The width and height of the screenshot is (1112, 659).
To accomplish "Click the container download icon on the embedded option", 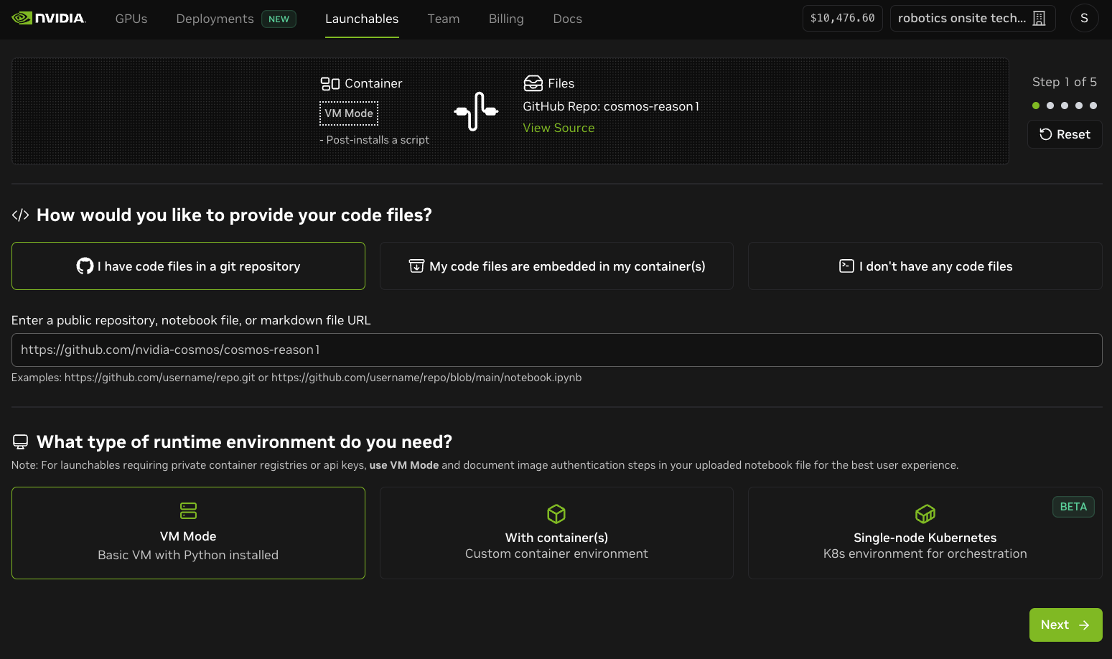I will (x=417, y=266).
